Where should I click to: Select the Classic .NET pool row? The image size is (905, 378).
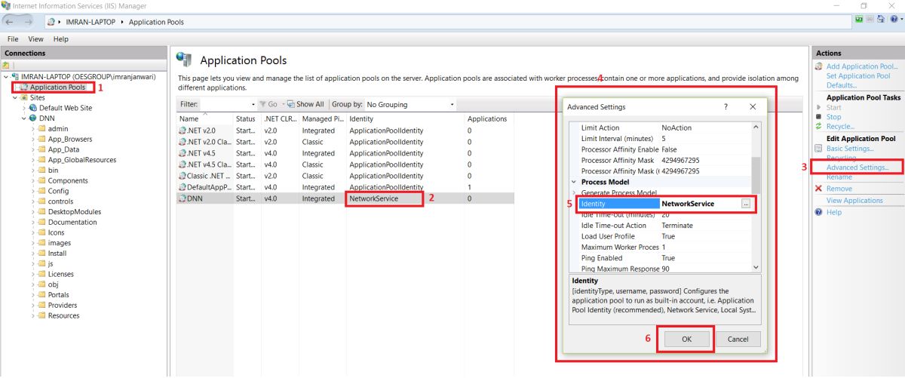coord(344,176)
